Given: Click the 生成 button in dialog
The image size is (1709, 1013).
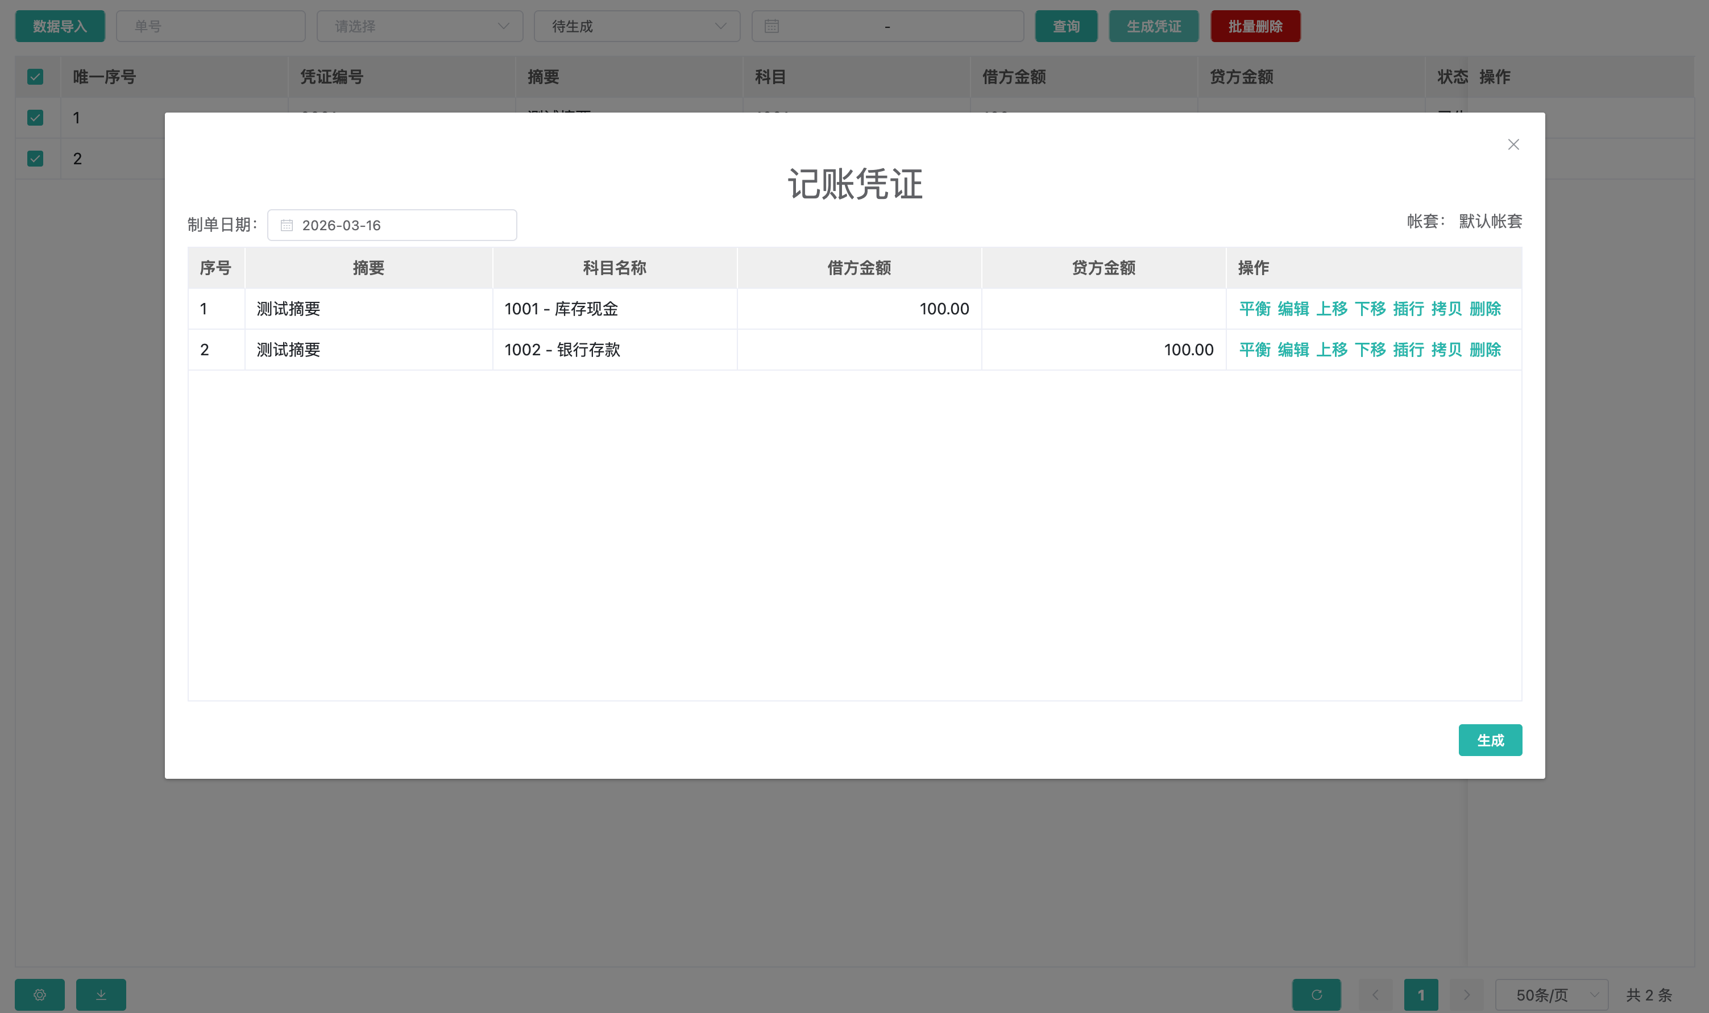Looking at the screenshot, I should (x=1490, y=740).
